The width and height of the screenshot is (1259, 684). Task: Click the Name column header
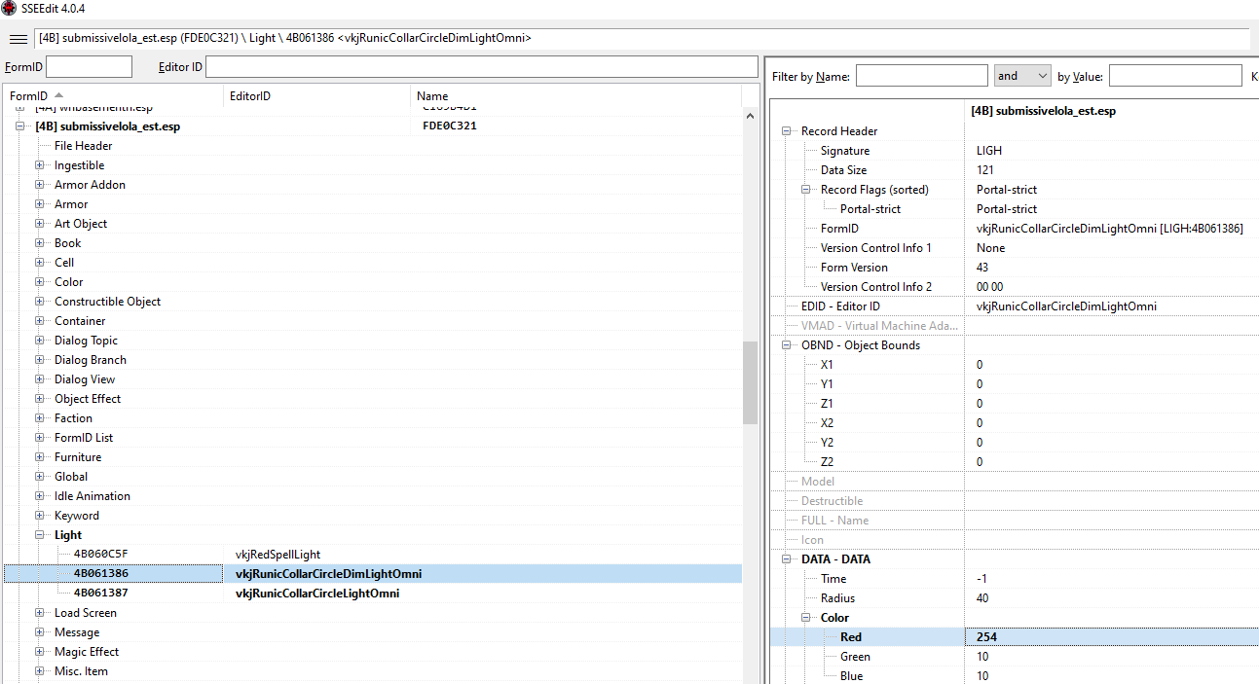coord(432,95)
